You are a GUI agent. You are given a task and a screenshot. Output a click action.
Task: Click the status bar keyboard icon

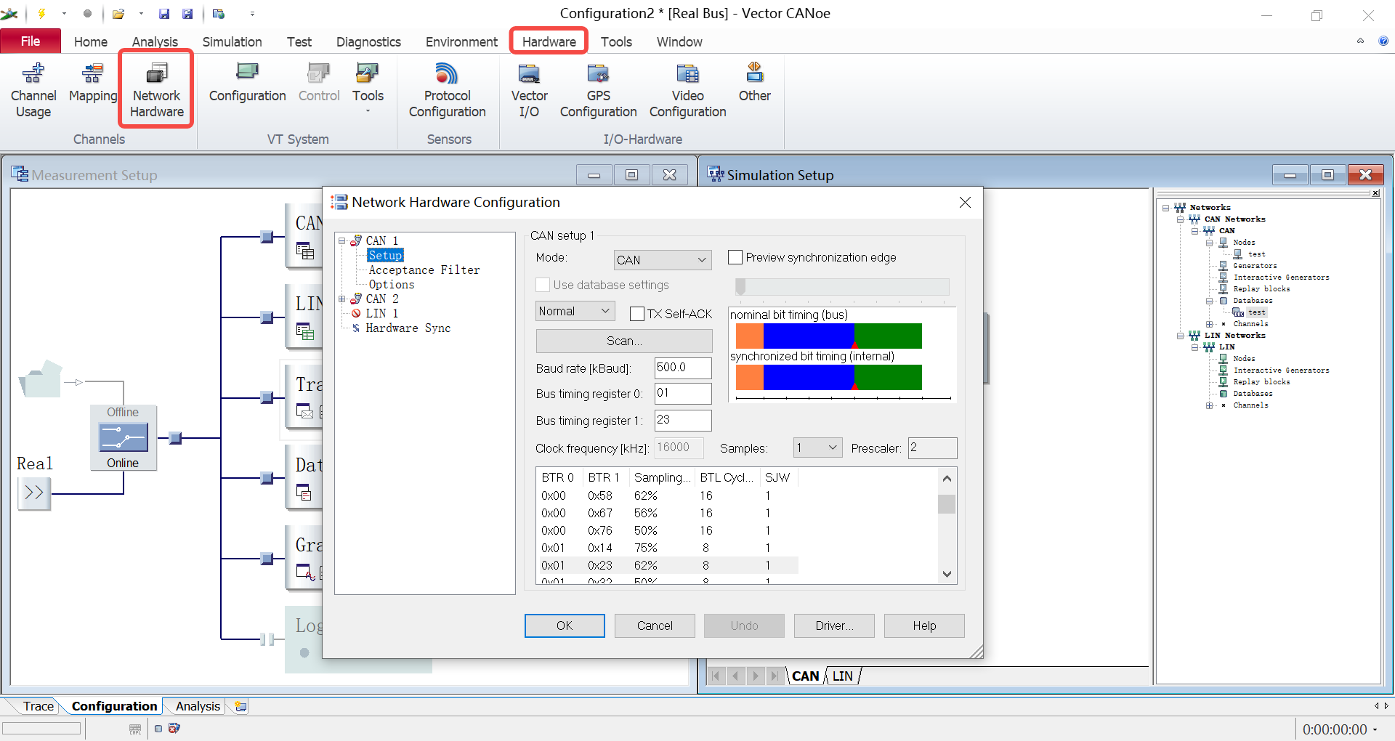point(135,729)
